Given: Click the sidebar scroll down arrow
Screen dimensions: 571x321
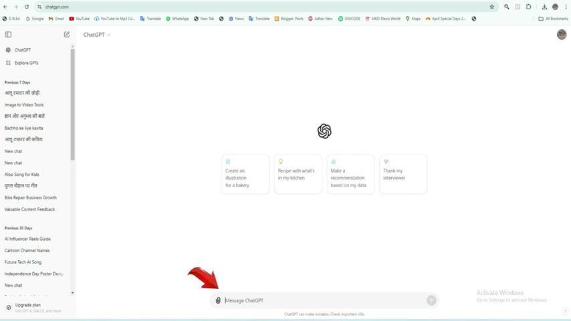Looking at the screenshot, I should [72, 293].
